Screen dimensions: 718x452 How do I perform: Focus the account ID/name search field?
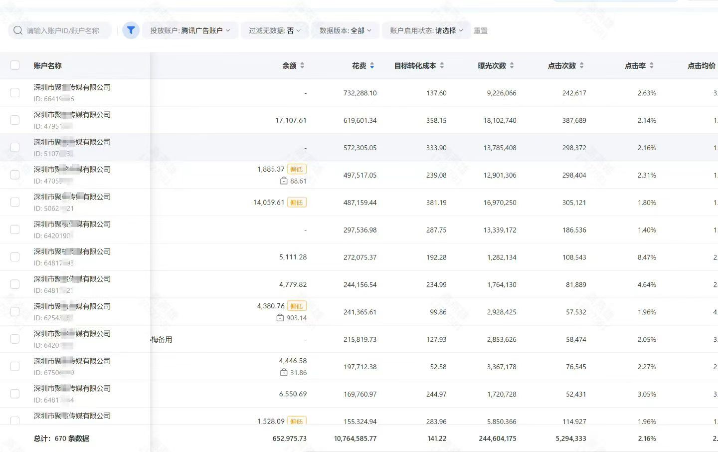(x=65, y=30)
